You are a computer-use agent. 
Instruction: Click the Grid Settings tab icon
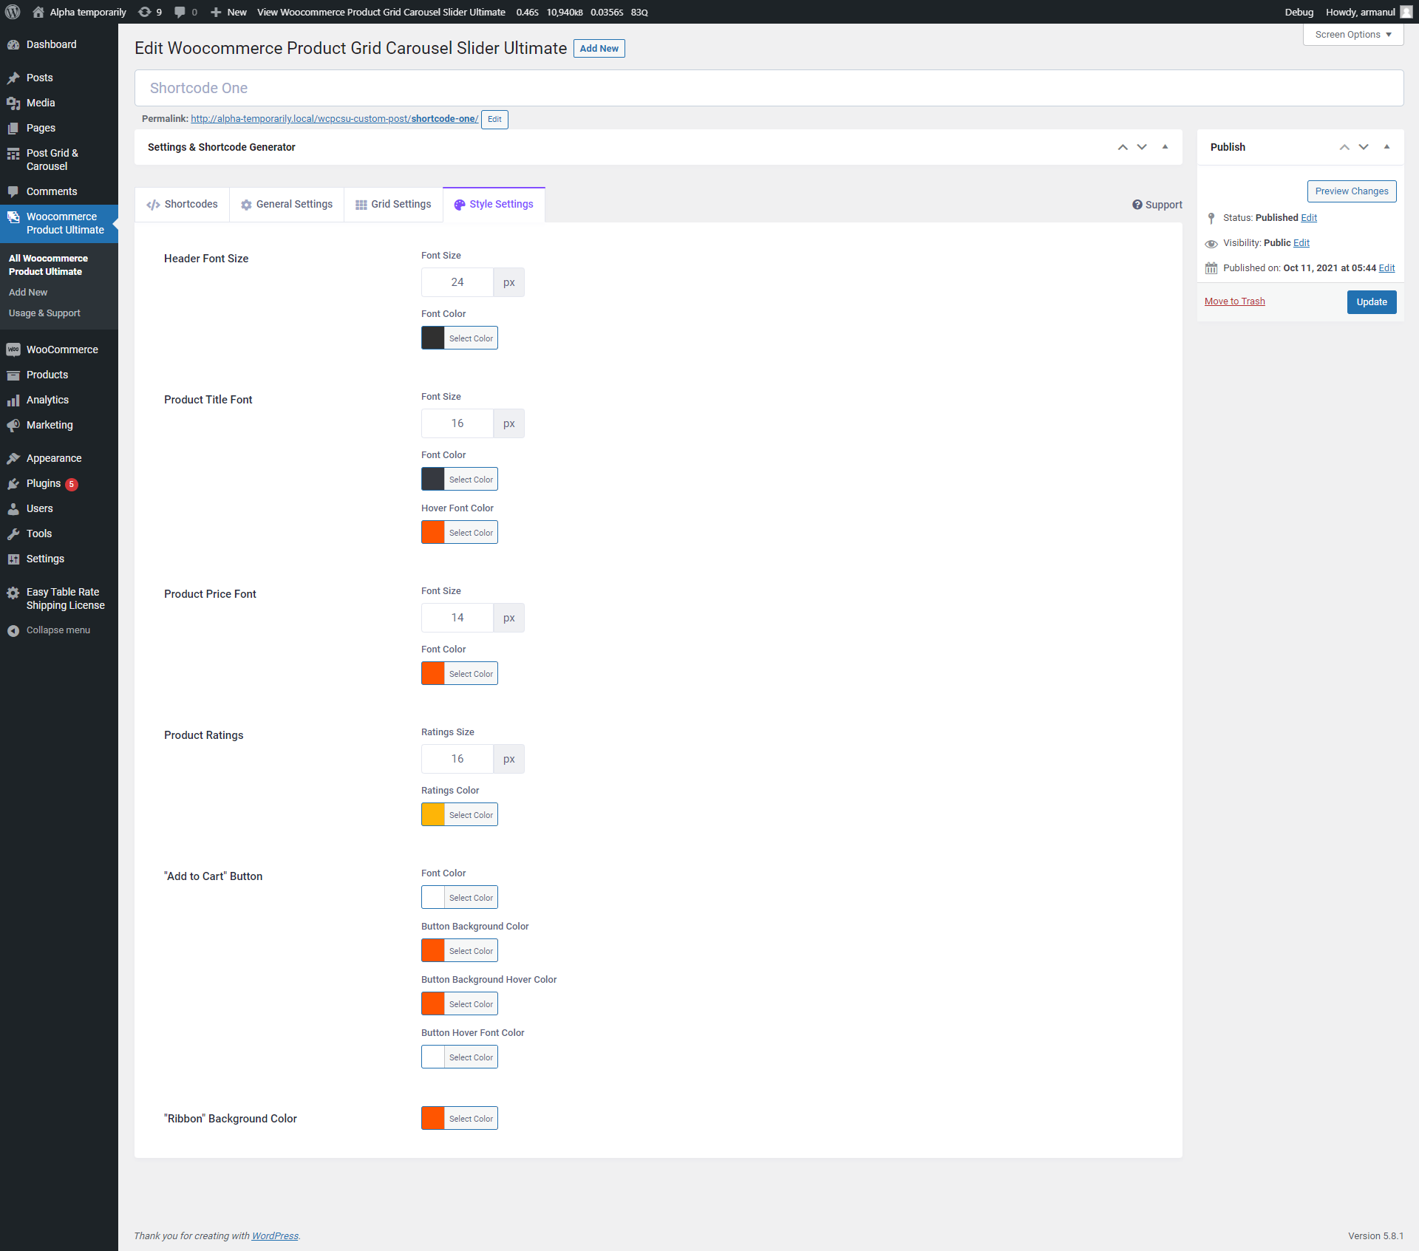tap(361, 204)
